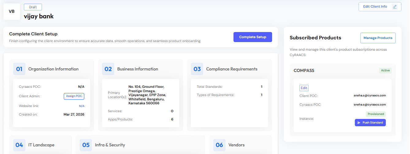
Task: Click the Created on date Mar 27, 2026
Action: [74, 115]
